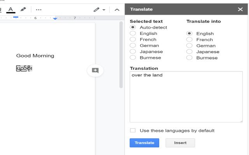
Task: Collapse the toolbar with the up chevron
Action: (117, 10)
